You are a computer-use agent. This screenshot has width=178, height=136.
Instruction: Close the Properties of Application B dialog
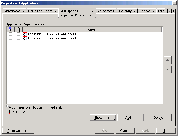pyautogui.click(x=174, y=3)
